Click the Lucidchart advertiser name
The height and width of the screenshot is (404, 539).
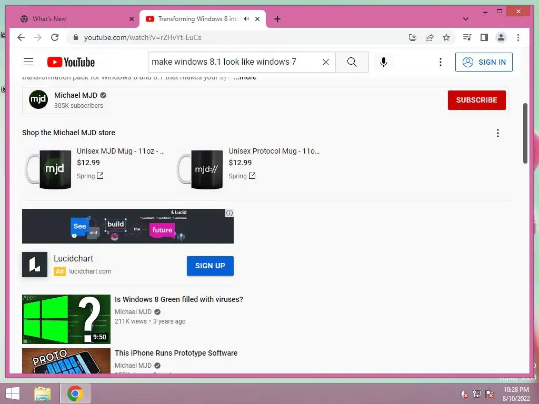pyautogui.click(x=73, y=258)
